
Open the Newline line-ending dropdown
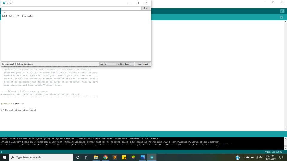(x=108, y=64)
